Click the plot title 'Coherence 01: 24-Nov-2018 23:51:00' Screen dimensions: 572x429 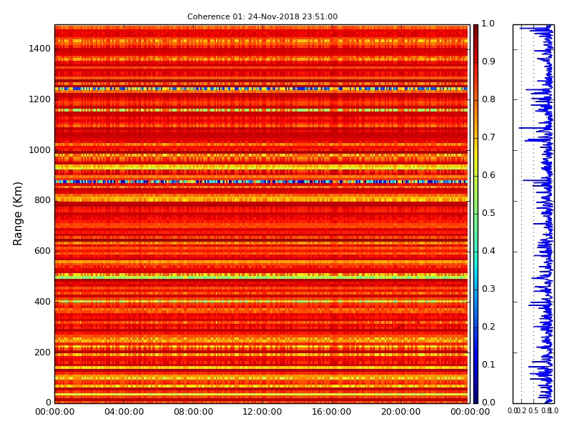click(x=262, y=16)
